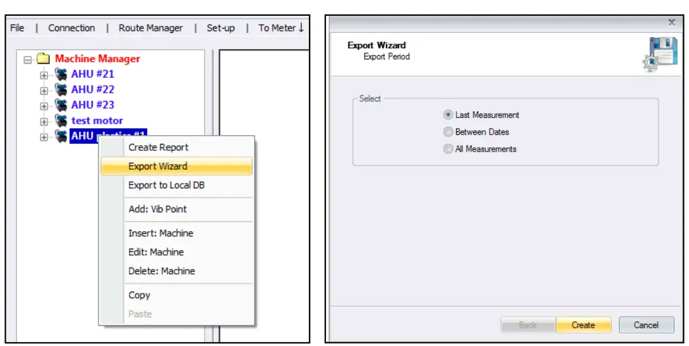Image resolution: width=689 pixels, height=346 pixels.
Task: Click the Machine Manager folder icon
Action: click(43, 58)
